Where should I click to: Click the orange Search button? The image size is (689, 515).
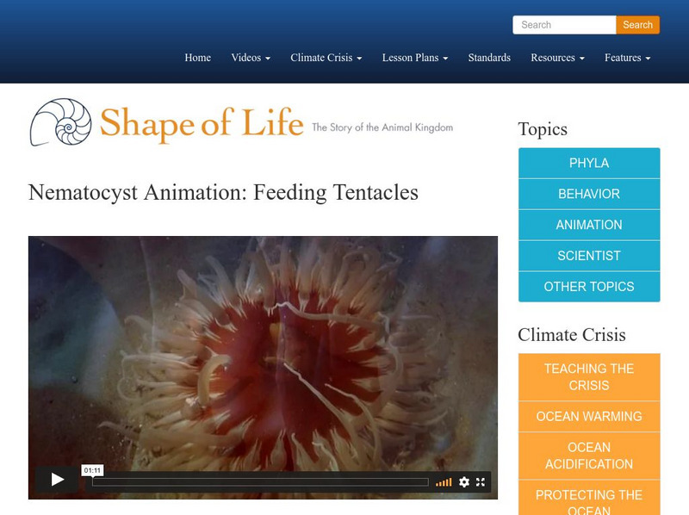point(637,25)
